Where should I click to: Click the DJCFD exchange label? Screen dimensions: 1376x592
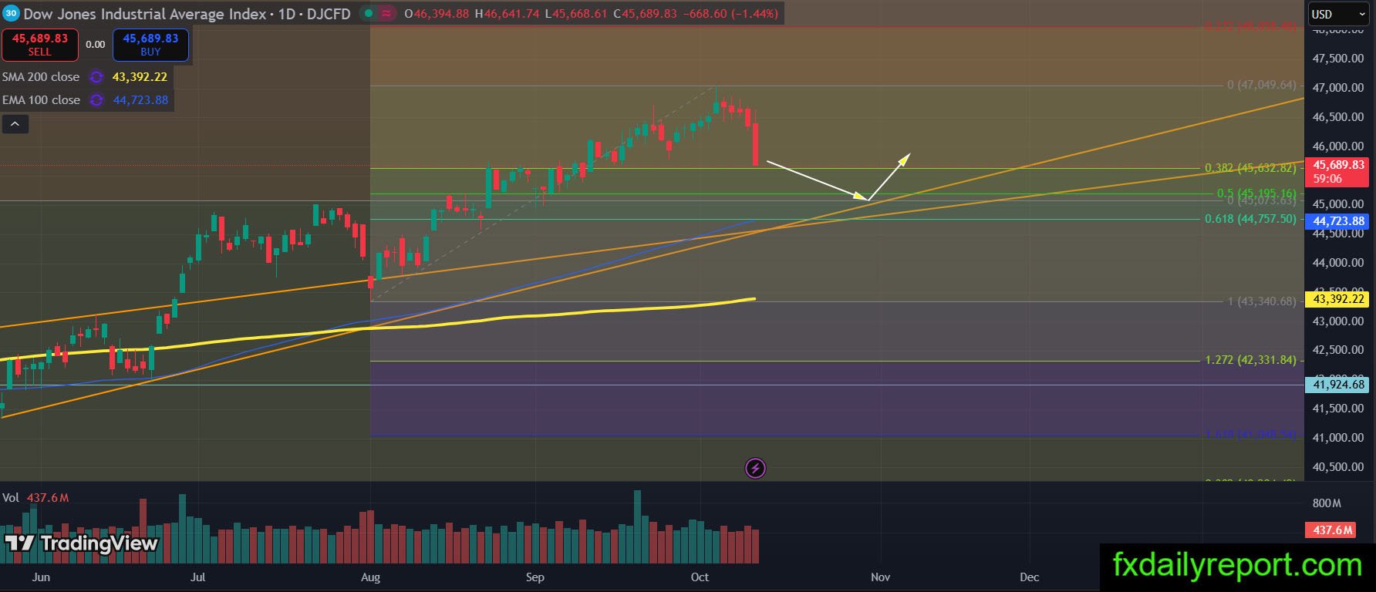point(329,14)
